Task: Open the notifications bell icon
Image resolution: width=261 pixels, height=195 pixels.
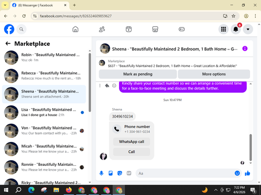Action: (236, 29)
